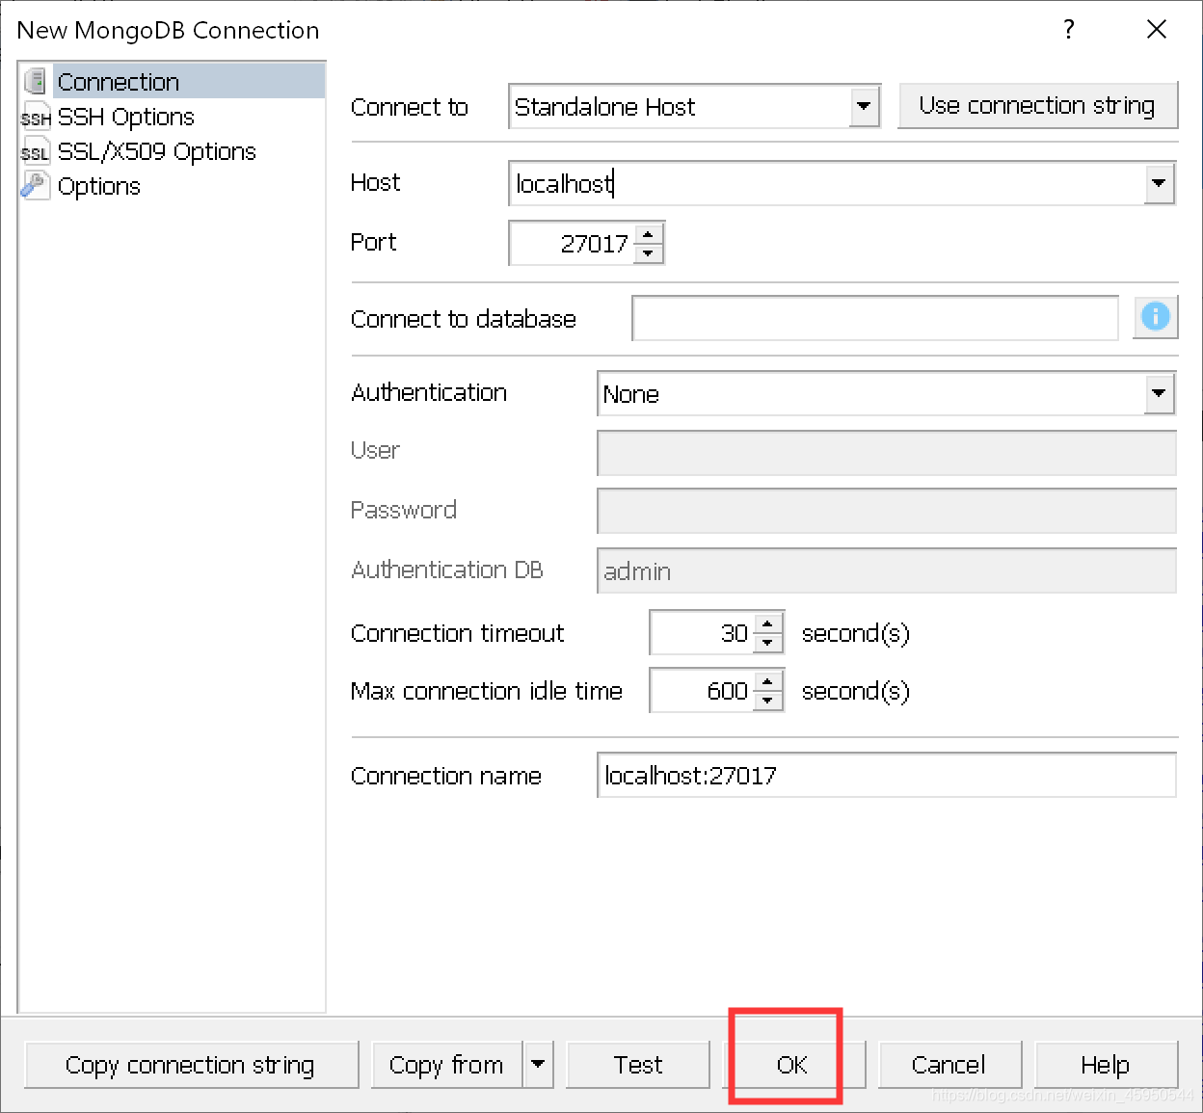Increase Connection timeout with up arrow
Viewport: 1203px width, 1113px height.
pos(768,623)
